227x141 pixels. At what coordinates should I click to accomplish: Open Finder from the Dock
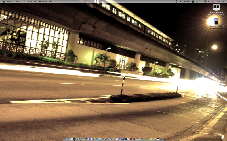pos(66,139)
